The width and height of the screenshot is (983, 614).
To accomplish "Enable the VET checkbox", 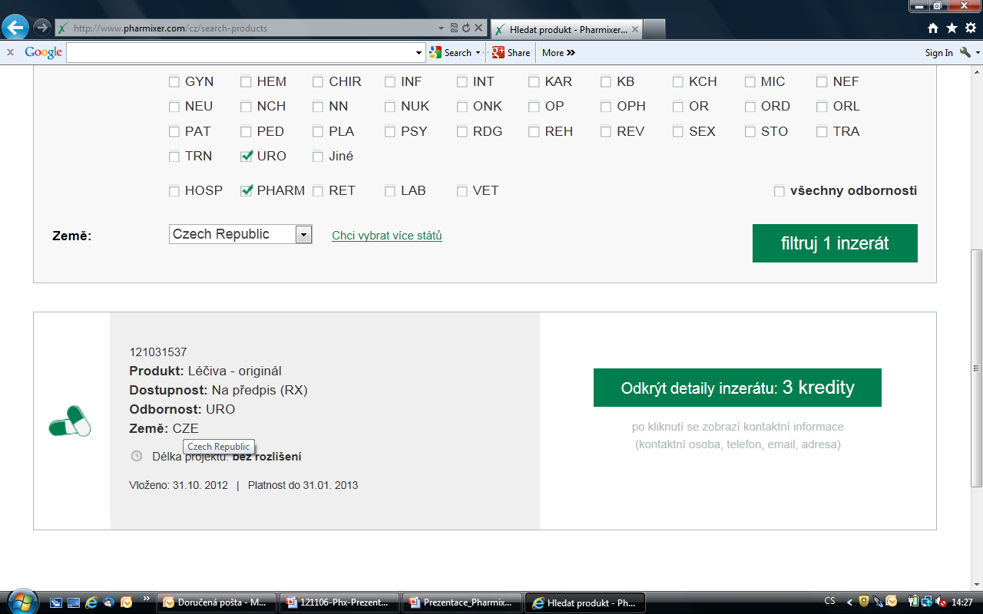I will point(462,191).
